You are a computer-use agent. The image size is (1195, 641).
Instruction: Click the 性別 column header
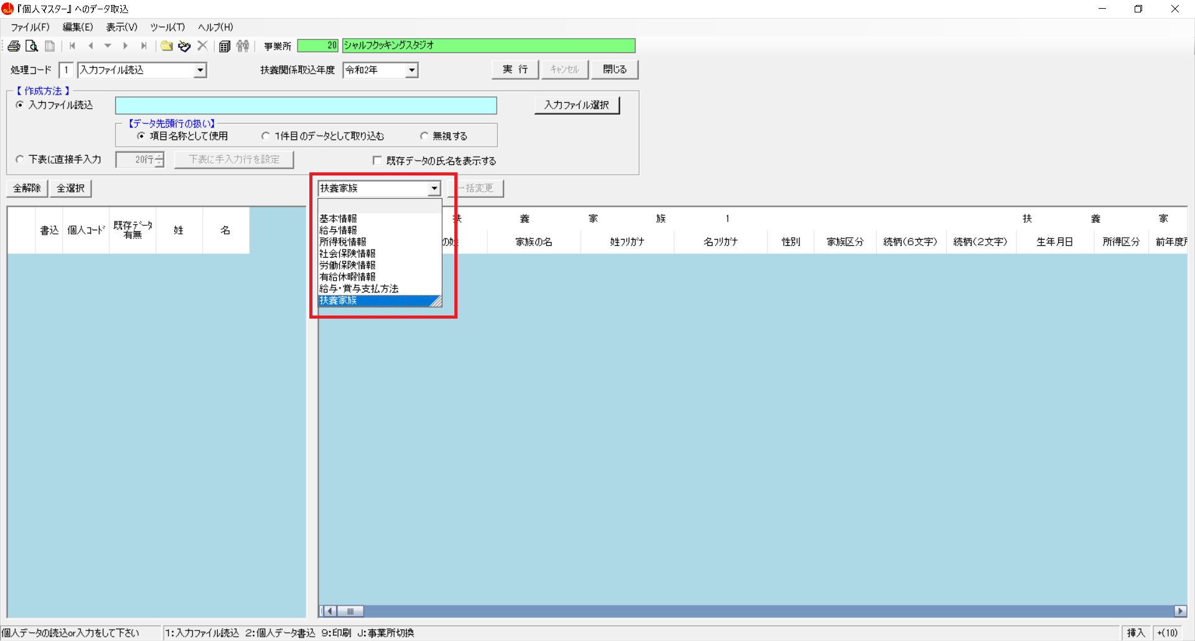point(790,242)
